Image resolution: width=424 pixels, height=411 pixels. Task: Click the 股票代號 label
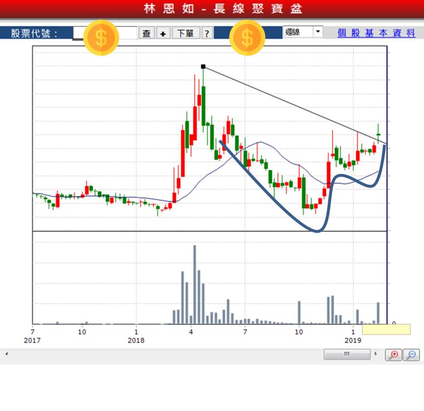pyautogui.click(x=34, y=33)
